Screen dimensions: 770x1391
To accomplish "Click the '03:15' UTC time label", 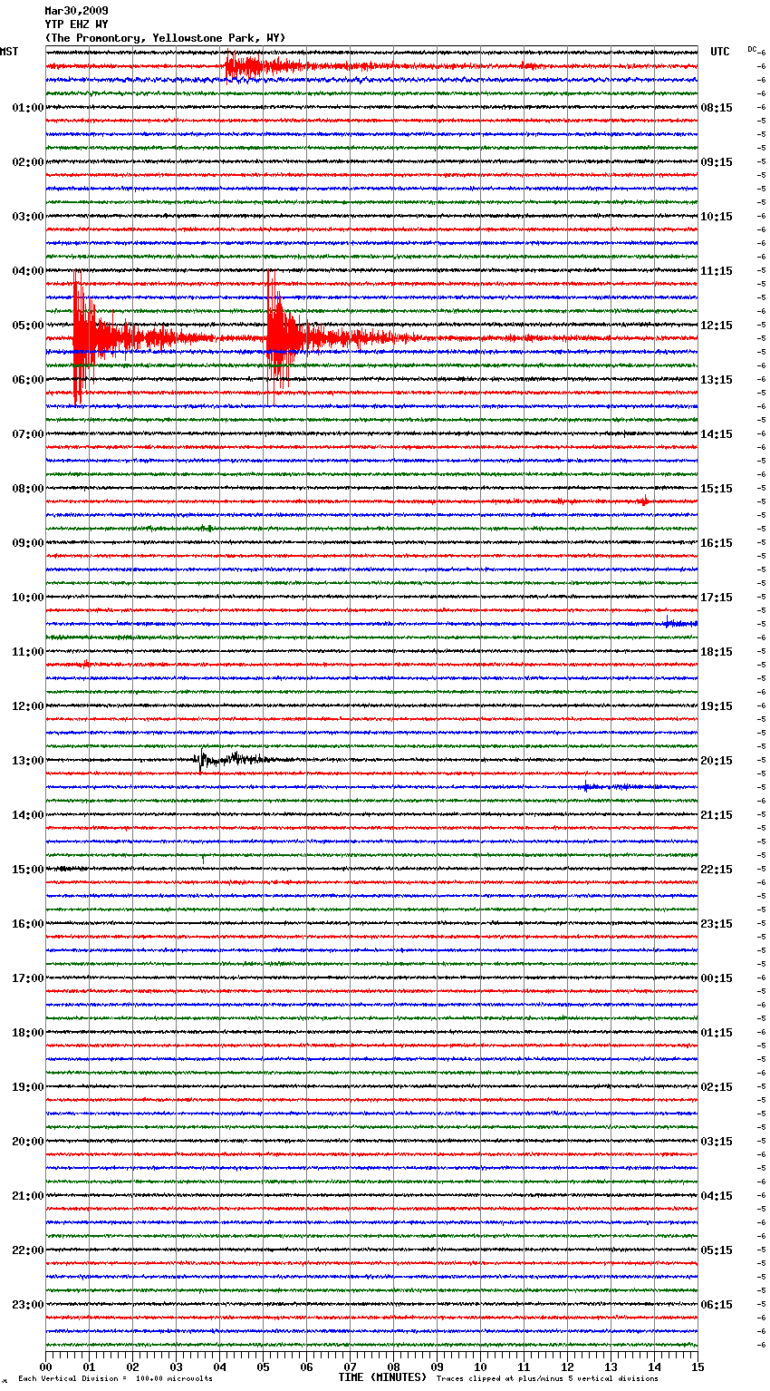I will (x=717, y=1142).
